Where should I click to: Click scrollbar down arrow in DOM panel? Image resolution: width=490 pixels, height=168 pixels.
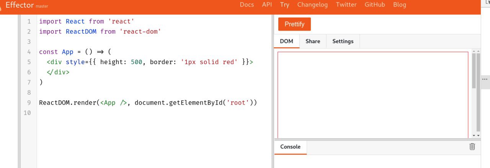click(474, 136)
